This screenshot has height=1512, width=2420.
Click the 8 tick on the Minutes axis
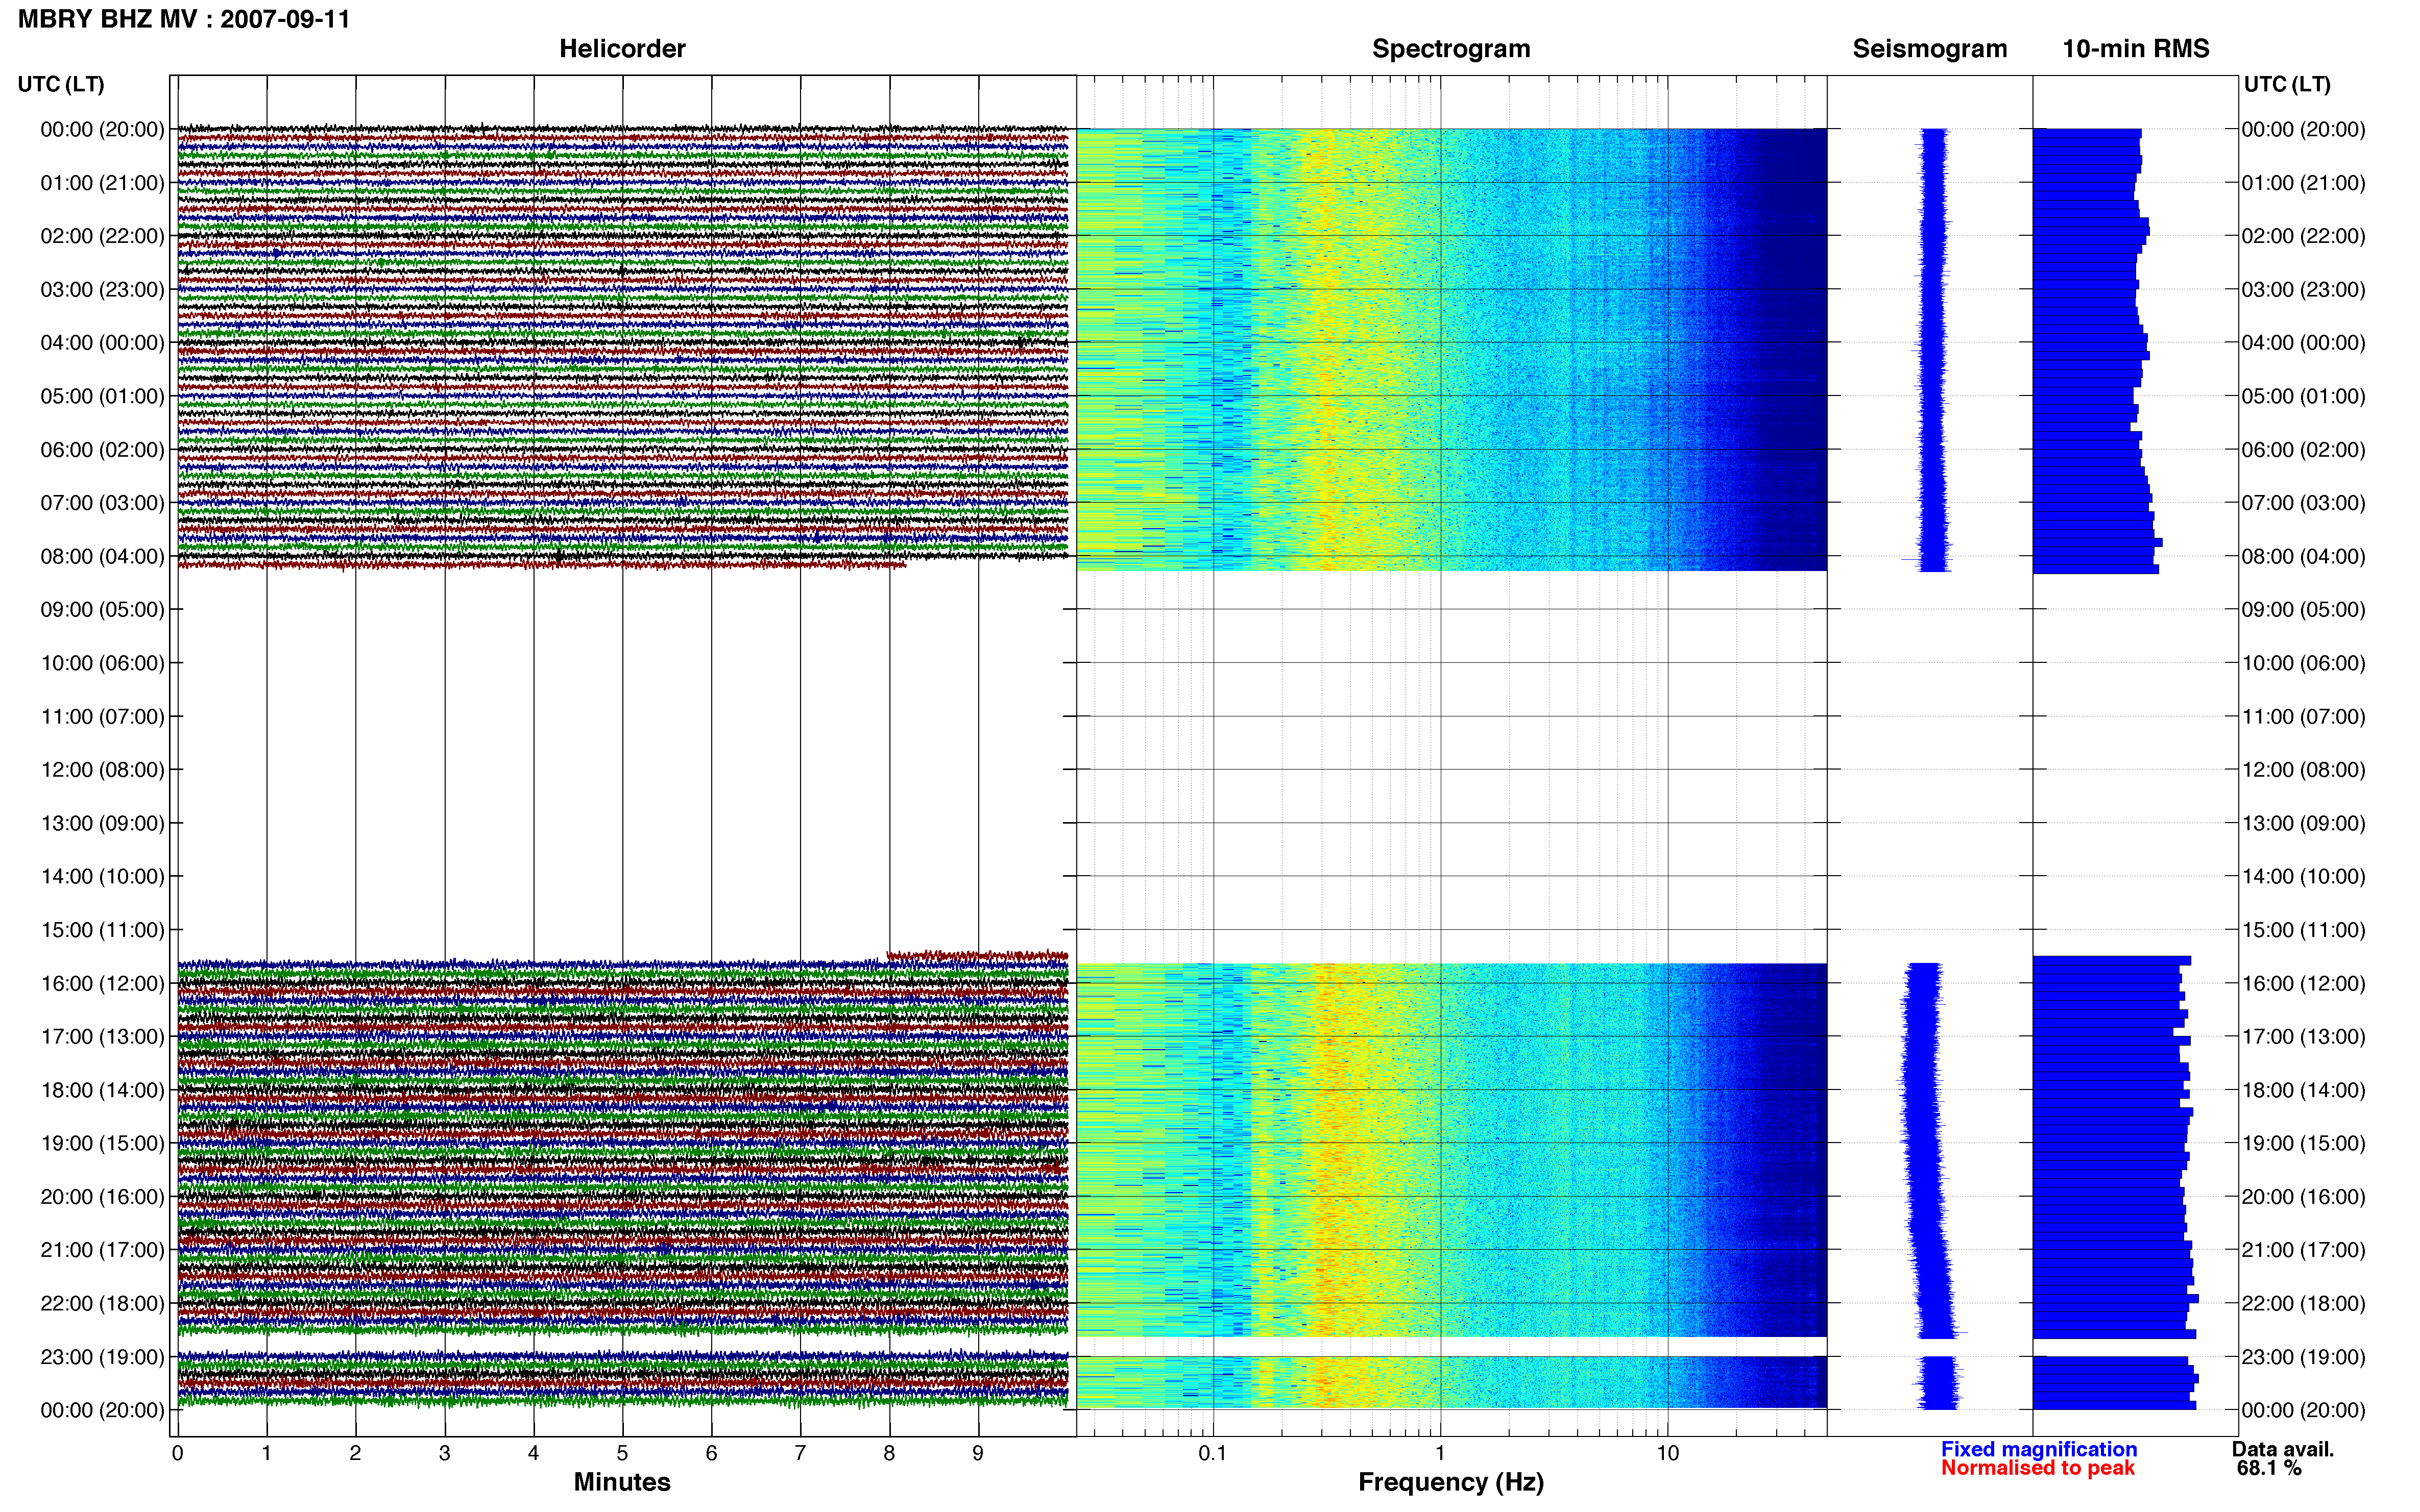[x=889, y=1453]
